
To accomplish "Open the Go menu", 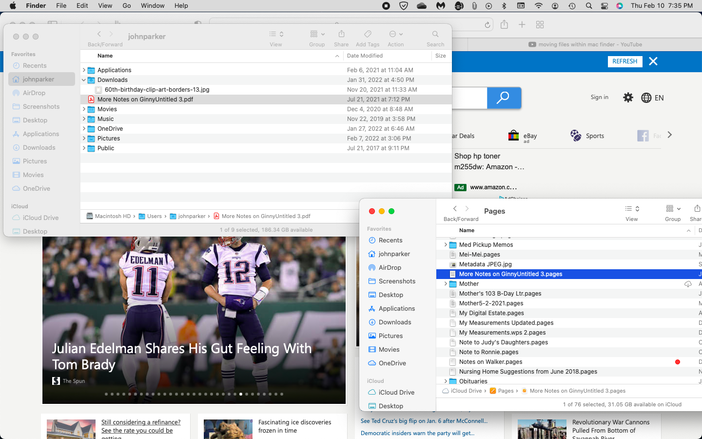I will pos(127,6).
